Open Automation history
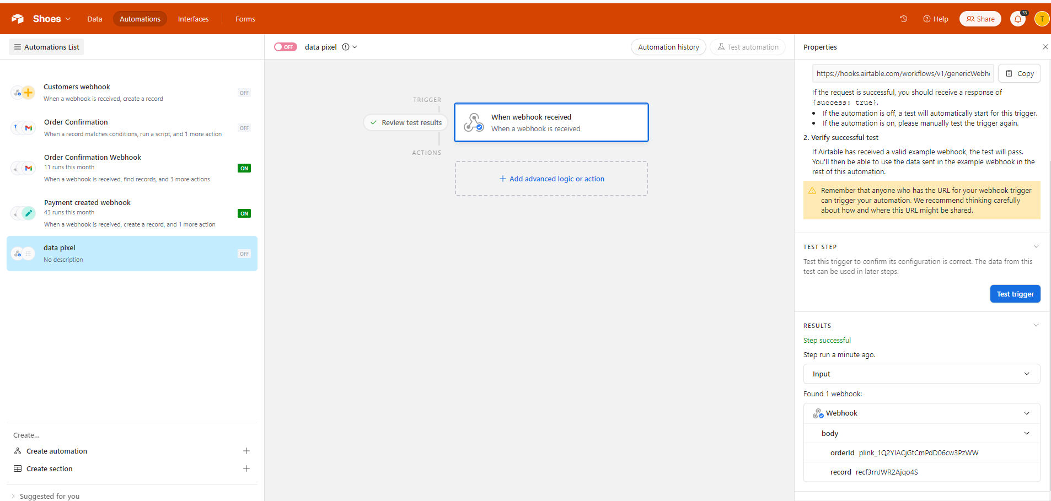The width and height of the screenshot is (1051, 501). [x=668, y=47]
